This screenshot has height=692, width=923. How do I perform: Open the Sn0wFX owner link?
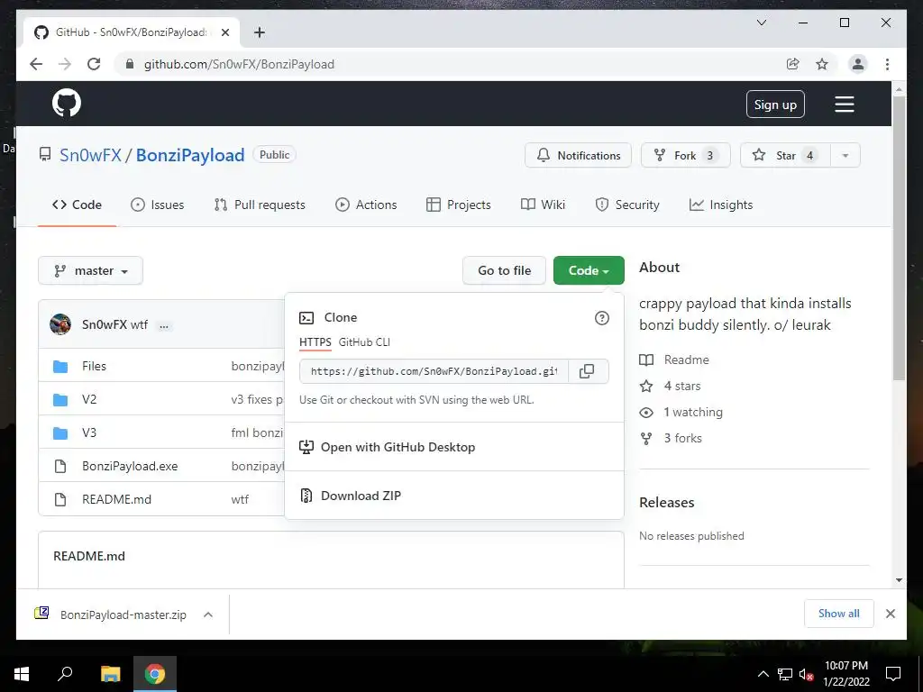click(x=90, y=155)
